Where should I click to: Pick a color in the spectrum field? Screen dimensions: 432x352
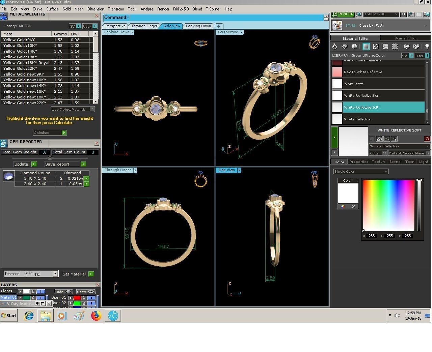click(388, 205)
